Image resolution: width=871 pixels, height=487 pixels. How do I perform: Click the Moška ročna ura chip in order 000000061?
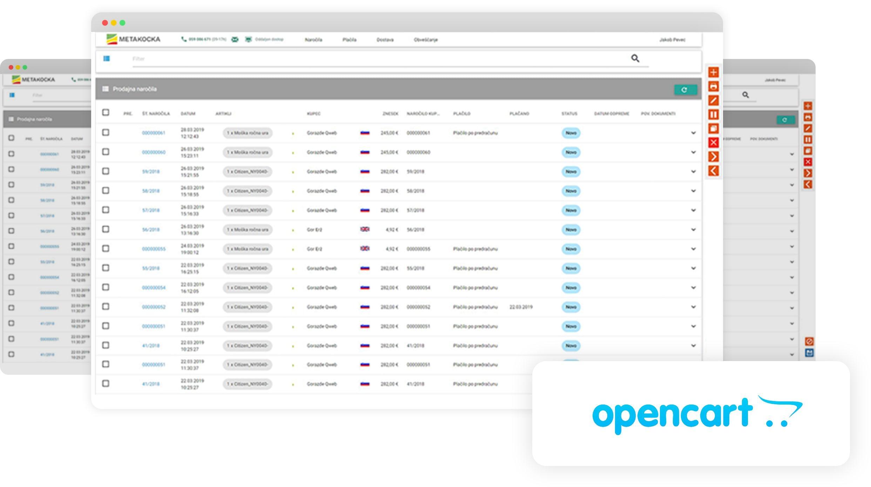(x=248, y=133)
